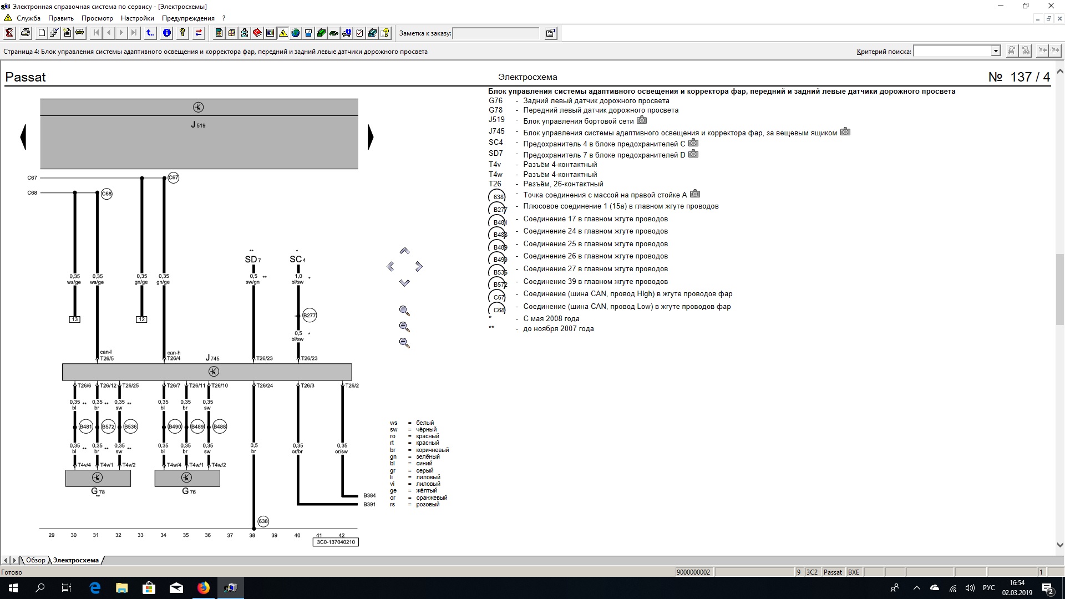Viewport: 1065px width, 599px height.
Task: Click the Заметка к заказу input field
Action: 495,33
